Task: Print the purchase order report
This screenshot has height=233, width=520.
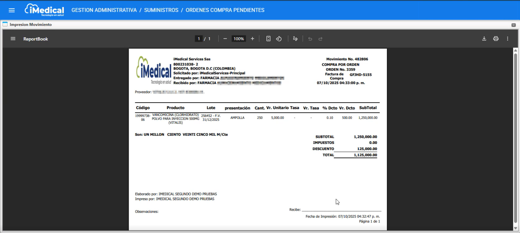Action: 496,39
